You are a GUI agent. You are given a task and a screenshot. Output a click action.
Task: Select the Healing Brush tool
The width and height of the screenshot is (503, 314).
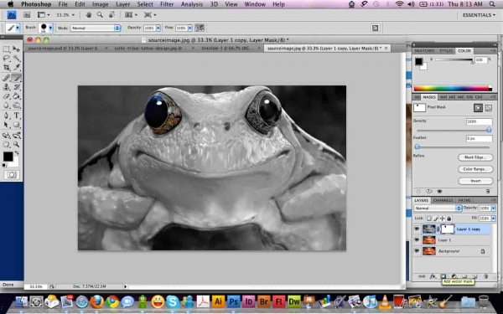pyautogui.click(x=6, y=78)
